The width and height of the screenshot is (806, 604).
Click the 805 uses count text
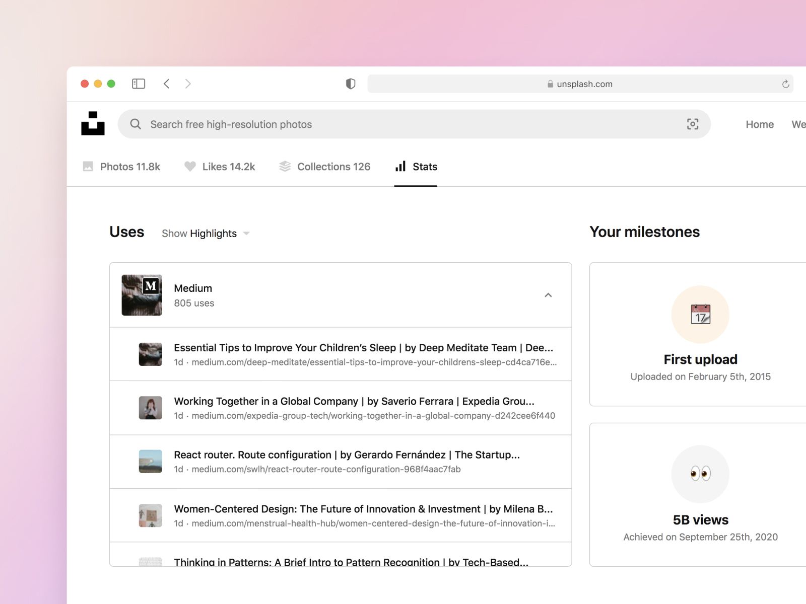194,303
